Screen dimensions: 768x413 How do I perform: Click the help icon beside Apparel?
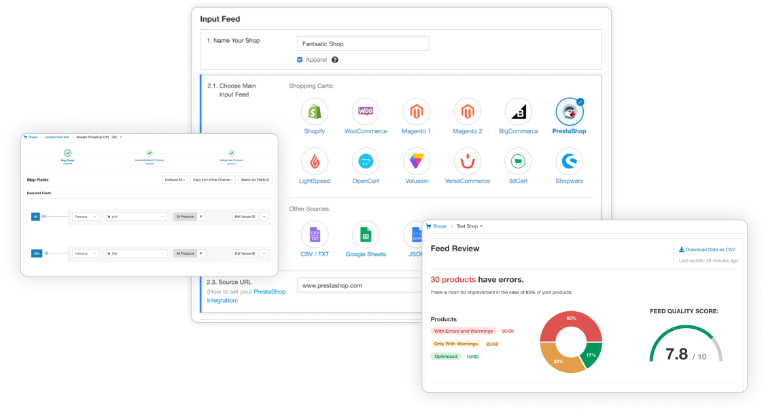[x=334, y=60]
